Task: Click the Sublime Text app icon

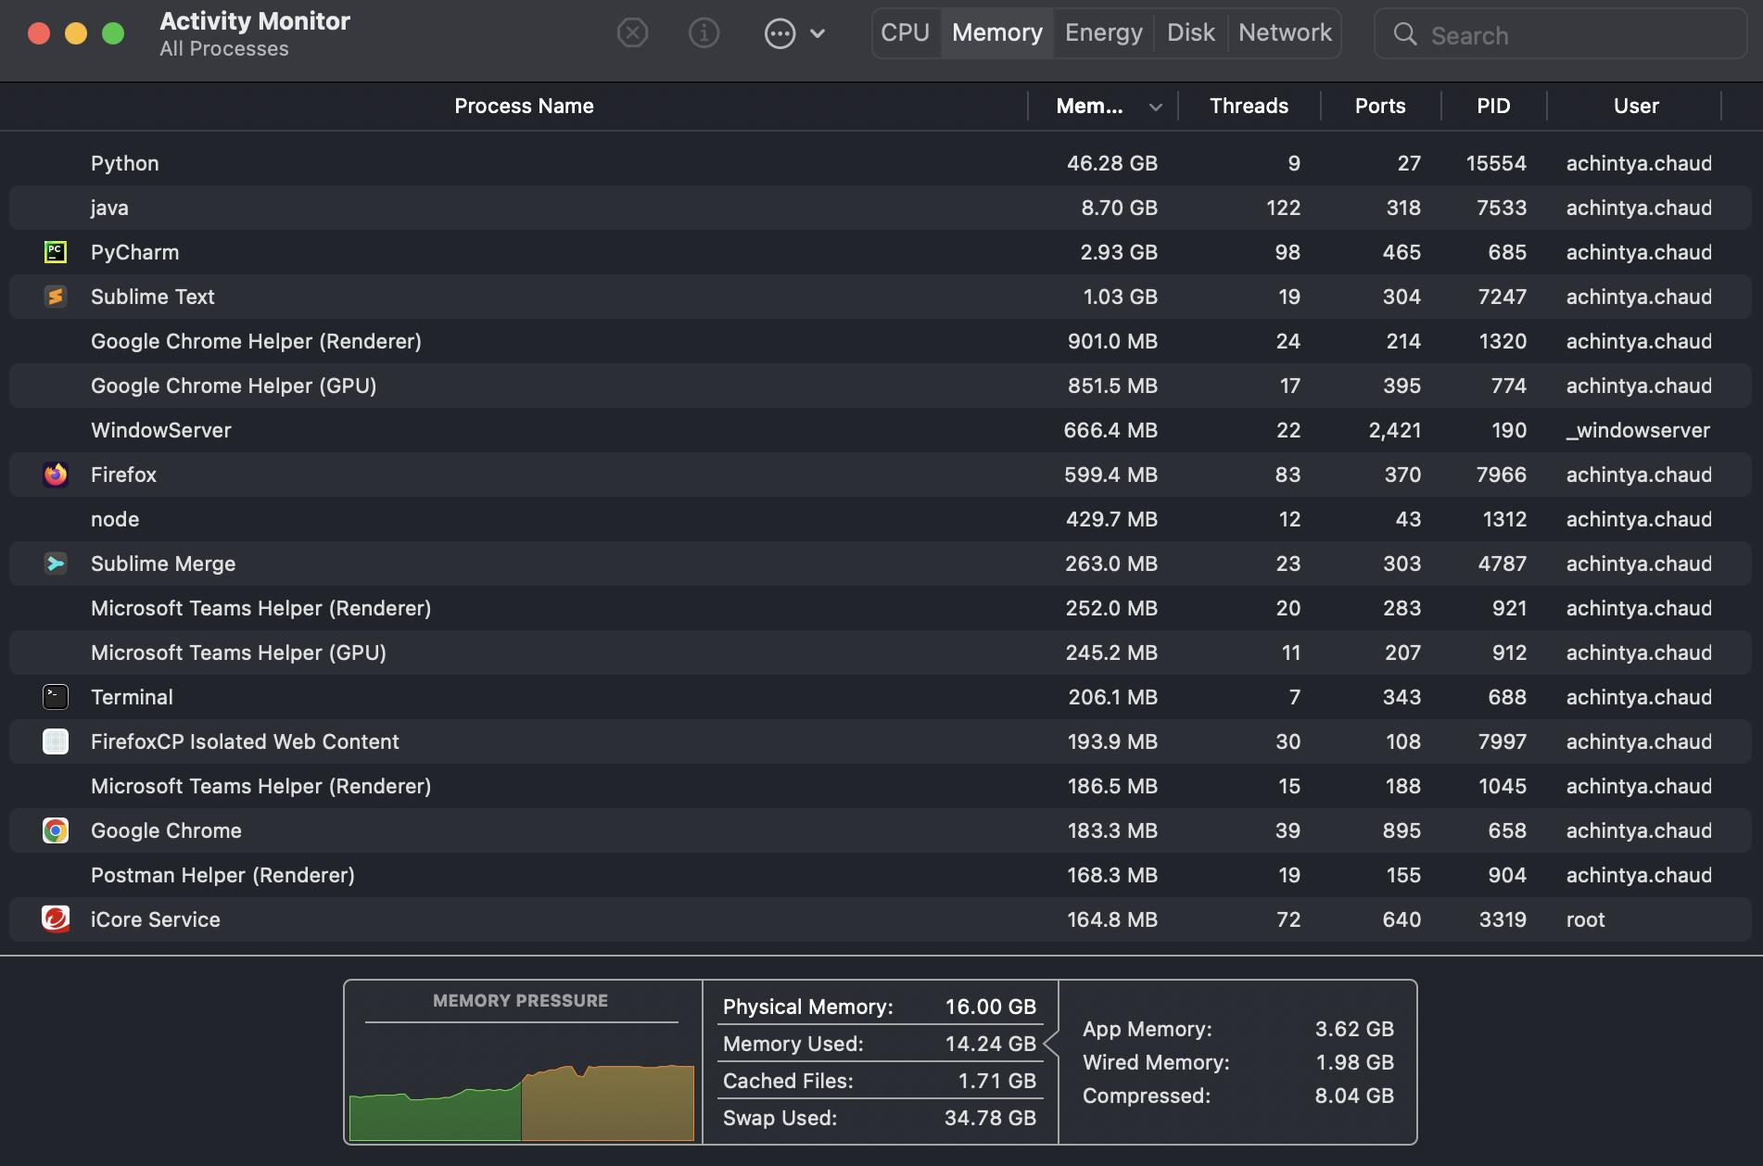Action: pos(56,296)
